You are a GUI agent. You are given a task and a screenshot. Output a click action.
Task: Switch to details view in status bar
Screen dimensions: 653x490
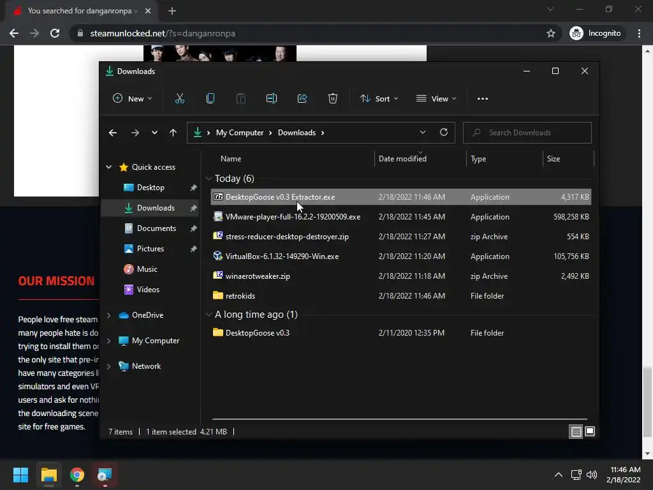click(576, 432)
